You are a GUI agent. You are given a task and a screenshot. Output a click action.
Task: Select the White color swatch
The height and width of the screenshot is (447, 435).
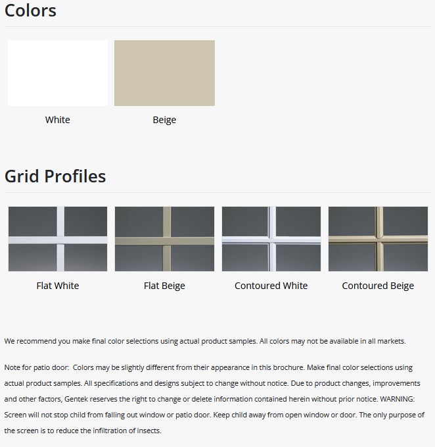click(x=58, y=73)
